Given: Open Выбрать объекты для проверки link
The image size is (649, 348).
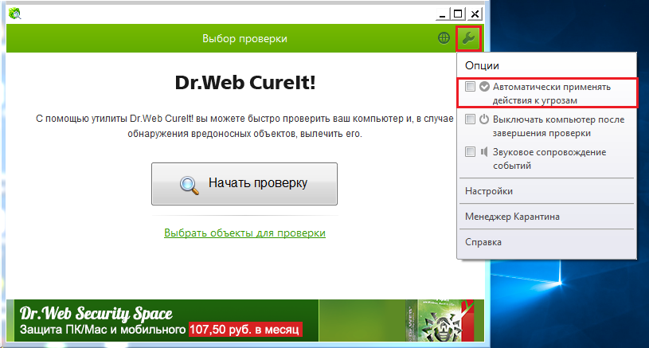Looking at the screenshot, I should click(x=244, y=233).
